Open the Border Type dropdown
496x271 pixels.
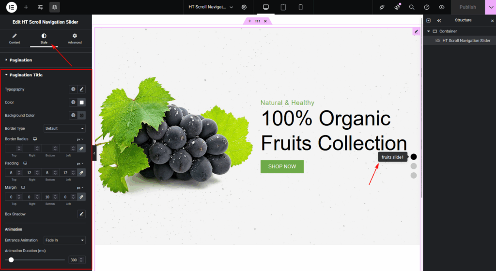[x=64, y=129]
